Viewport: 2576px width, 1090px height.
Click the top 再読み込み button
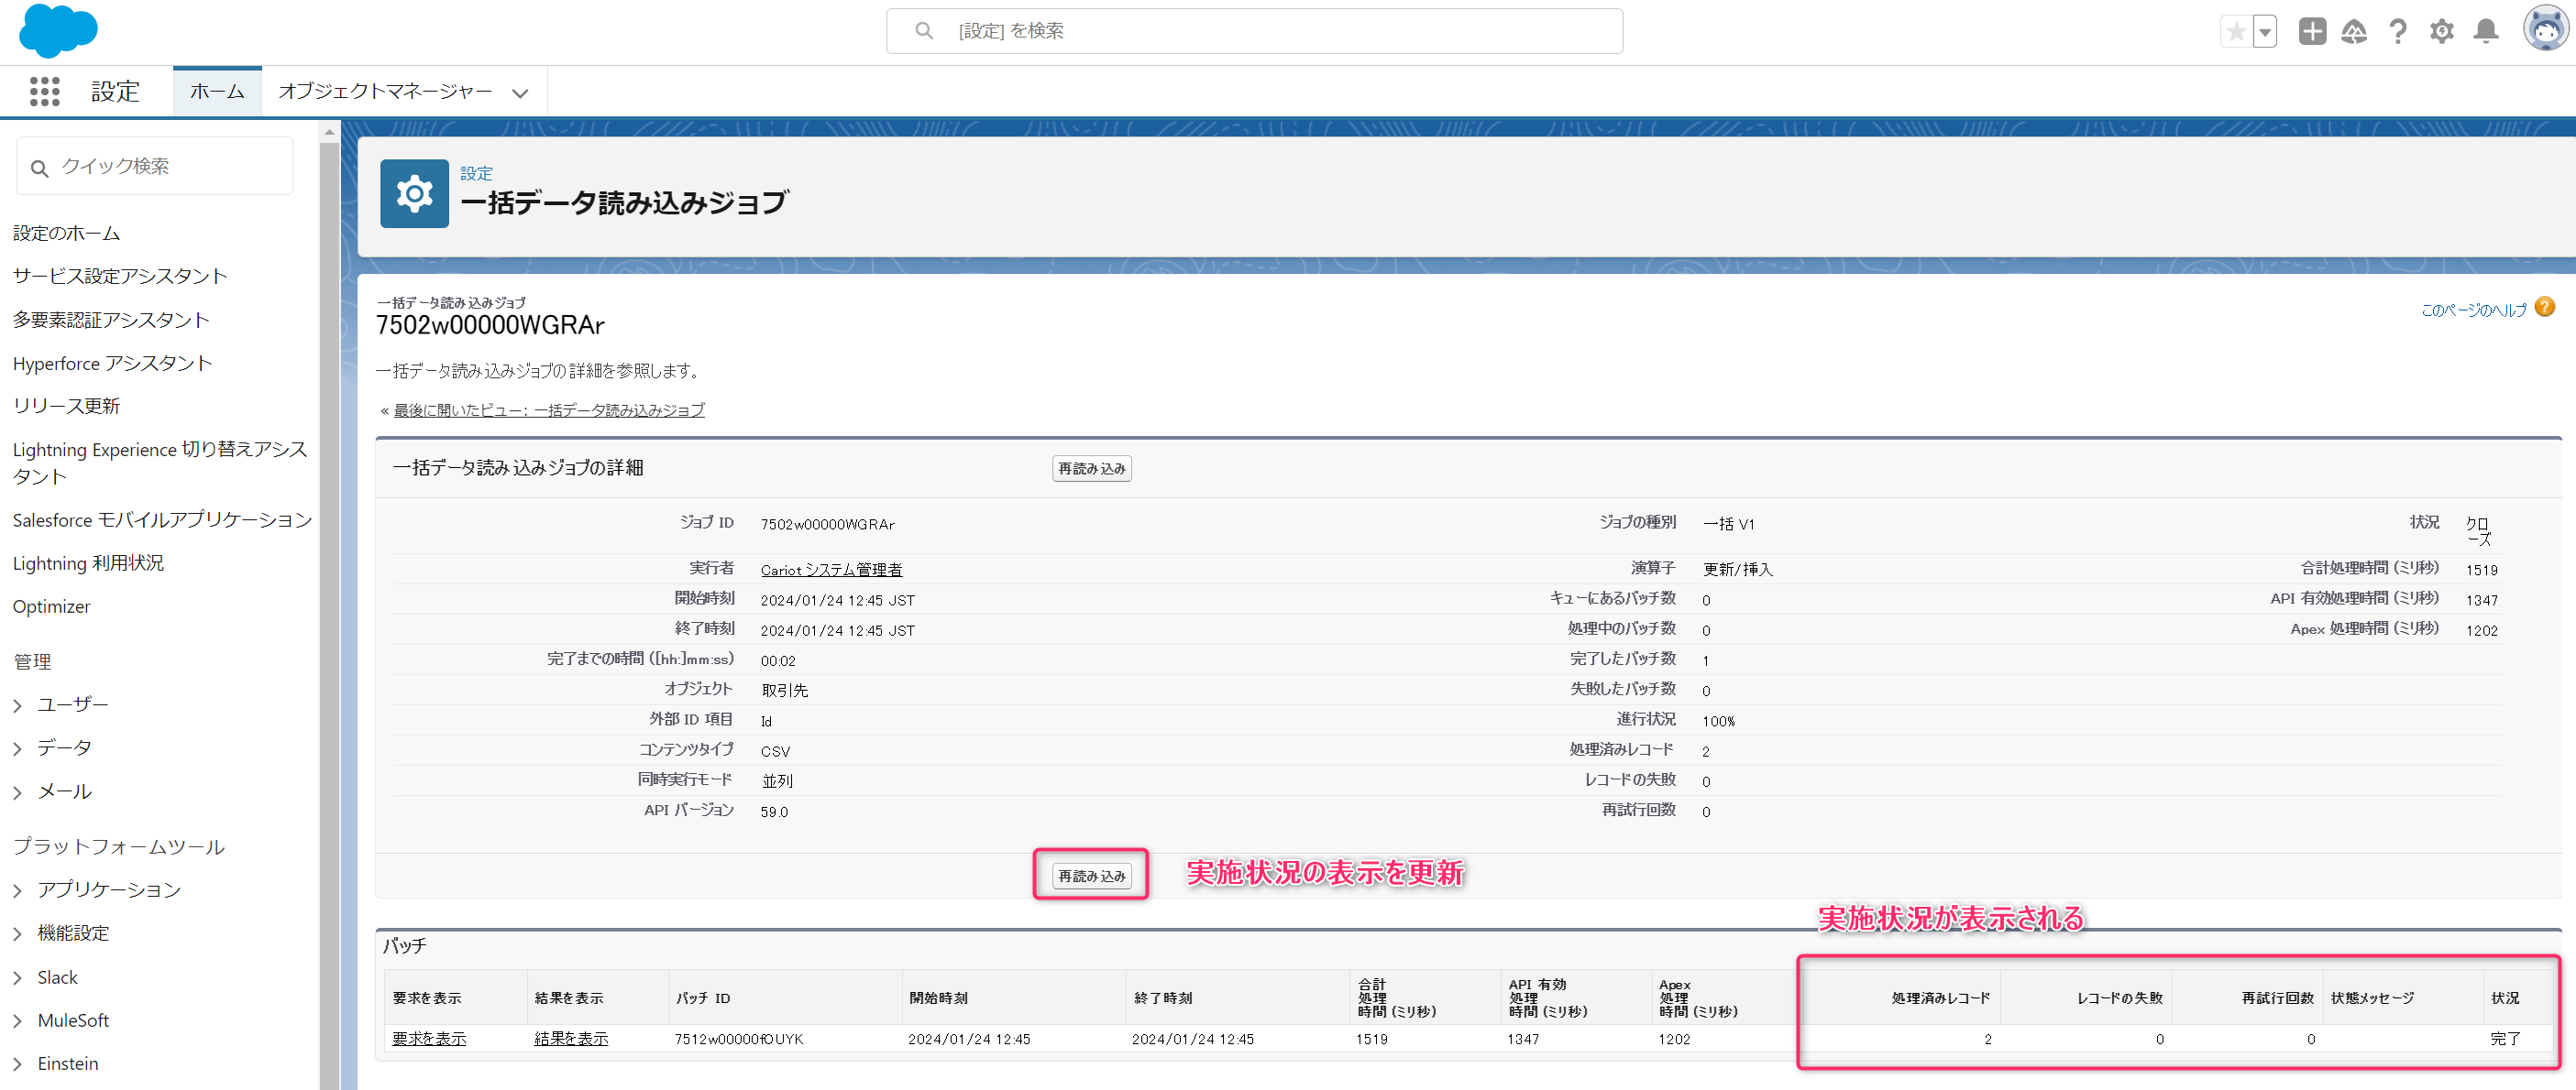[x=1092, y=469]
